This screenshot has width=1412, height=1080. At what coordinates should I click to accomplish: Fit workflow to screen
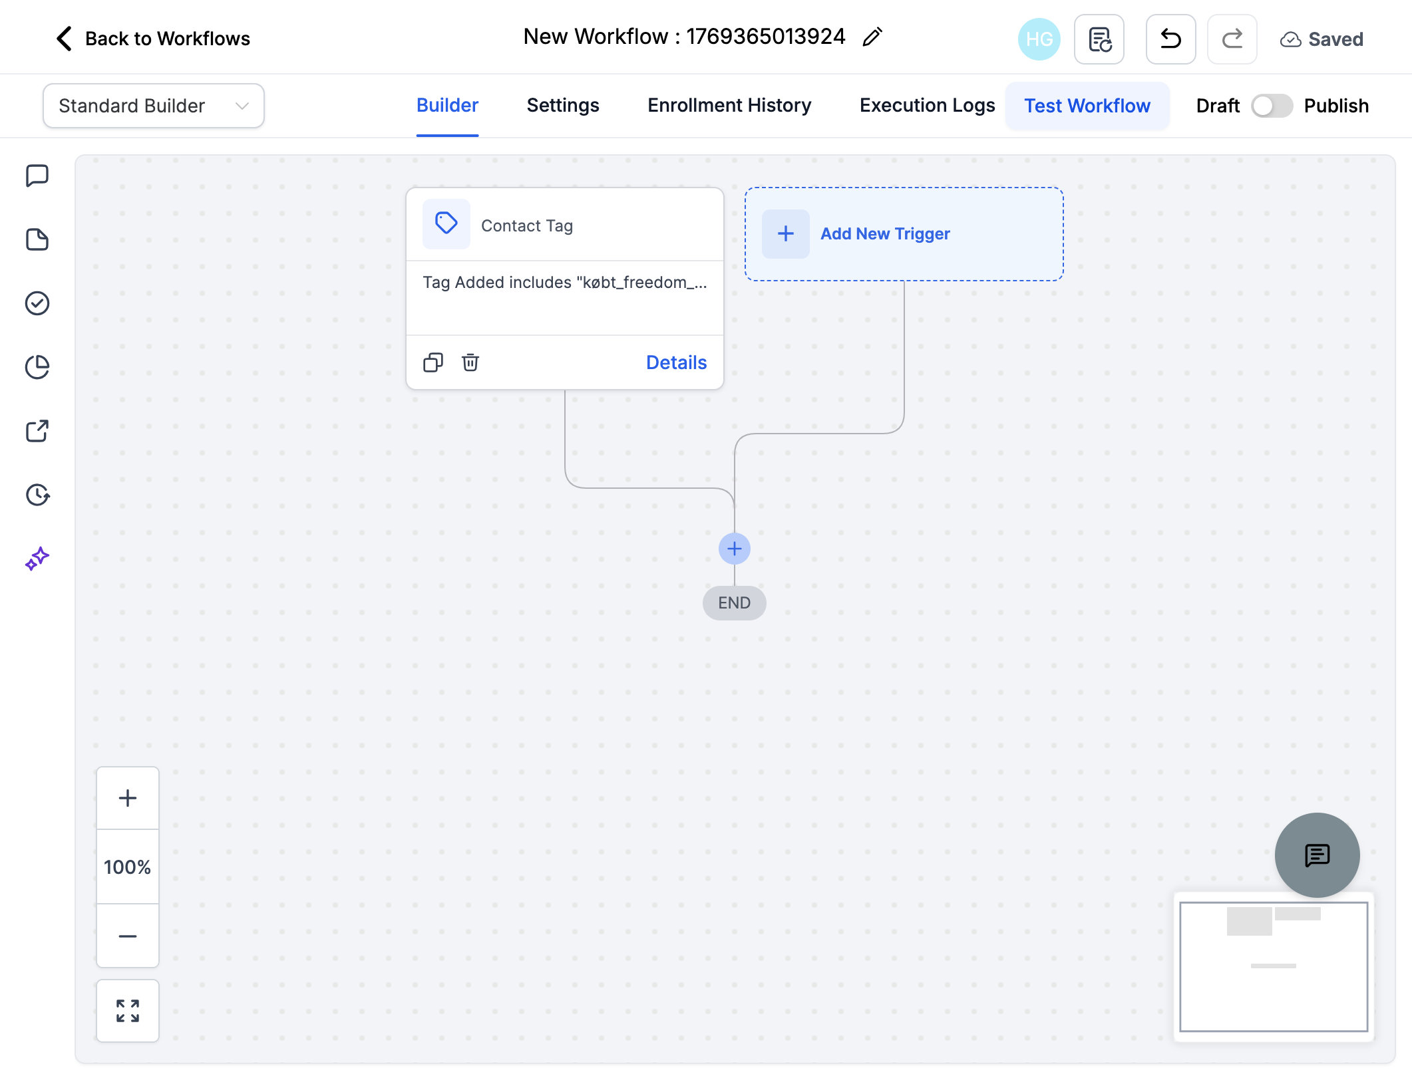[128, 1011]
